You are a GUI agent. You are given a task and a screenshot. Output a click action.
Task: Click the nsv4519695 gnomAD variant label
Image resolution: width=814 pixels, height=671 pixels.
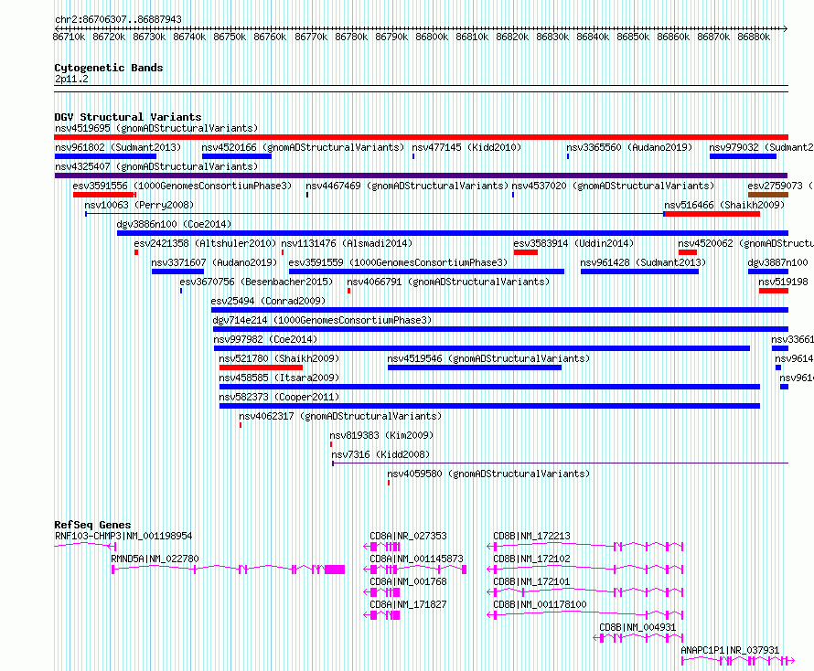[156, 128]
